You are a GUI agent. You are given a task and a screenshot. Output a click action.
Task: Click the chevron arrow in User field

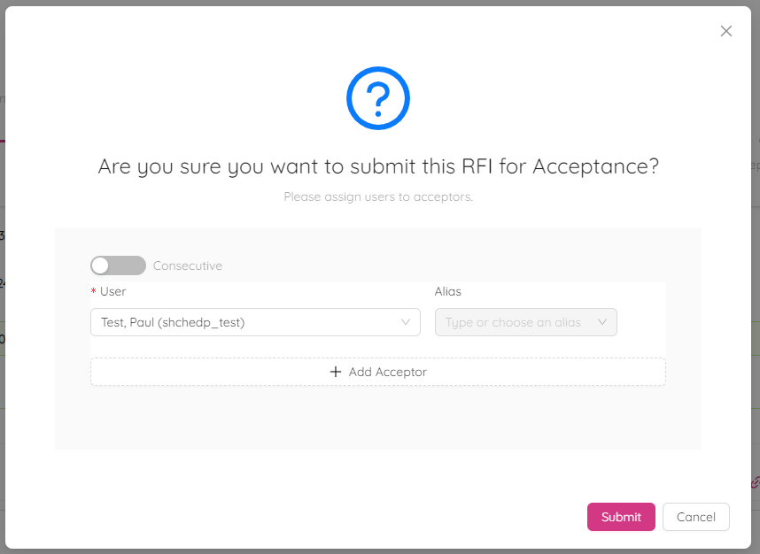pyautogui.click(x=407, y=322)
